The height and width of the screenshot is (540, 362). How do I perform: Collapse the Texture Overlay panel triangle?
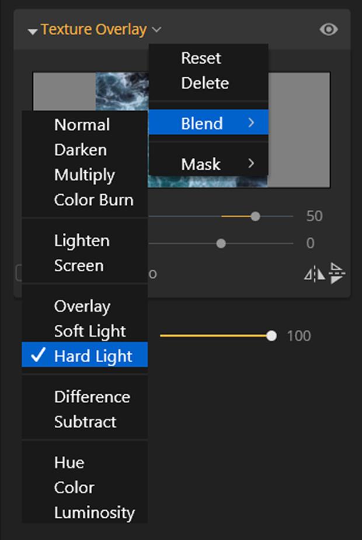coord(33,32)
